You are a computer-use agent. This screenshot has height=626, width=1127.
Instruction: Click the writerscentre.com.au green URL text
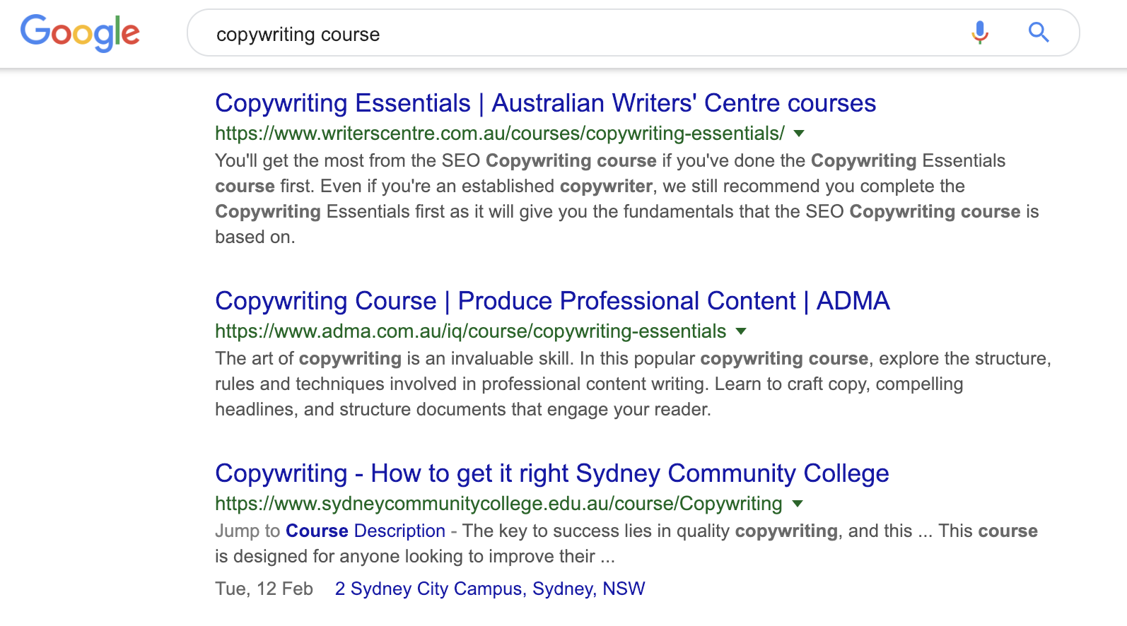pyautogui.click(x=500, y=134)
